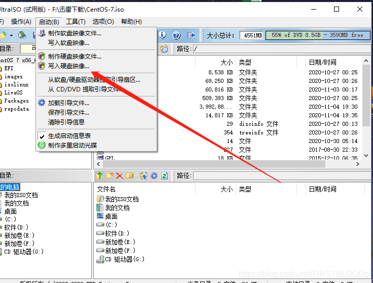
Task: Click the 4551MB total size field
Action: [x=252, y=35]
